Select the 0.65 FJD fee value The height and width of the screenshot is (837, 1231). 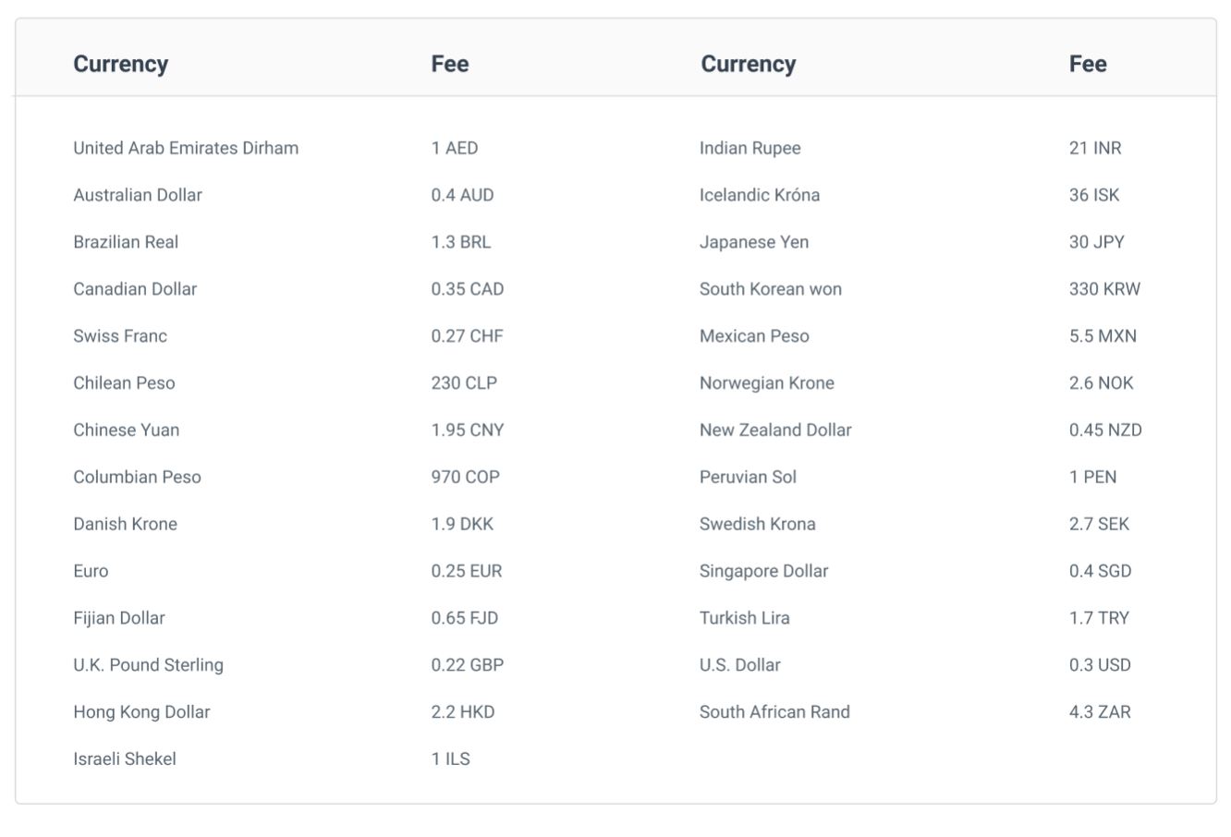point(465,618)
